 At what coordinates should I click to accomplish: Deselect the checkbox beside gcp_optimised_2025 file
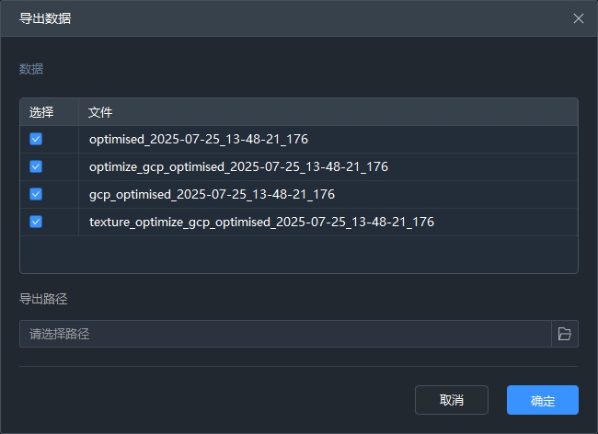click(x=36, y=194)
